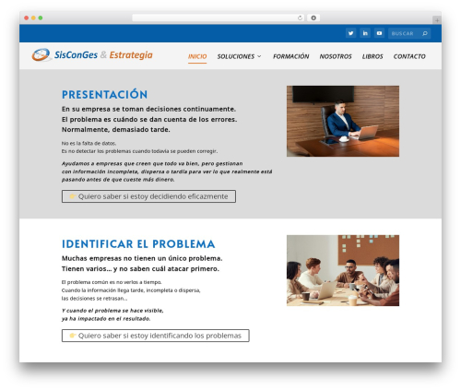The image size is (461, 390).
Task: Click the SisConGes globe logo
Action: [41, 54]
